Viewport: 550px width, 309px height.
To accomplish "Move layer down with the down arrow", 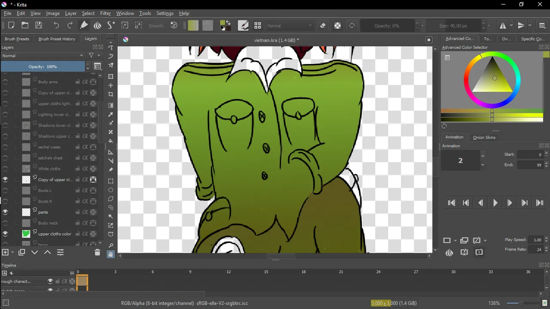I will 35,252.
